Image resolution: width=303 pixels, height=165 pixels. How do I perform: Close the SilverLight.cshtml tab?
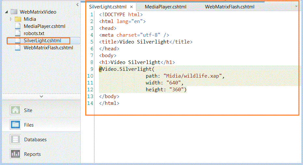pos(131,7)
